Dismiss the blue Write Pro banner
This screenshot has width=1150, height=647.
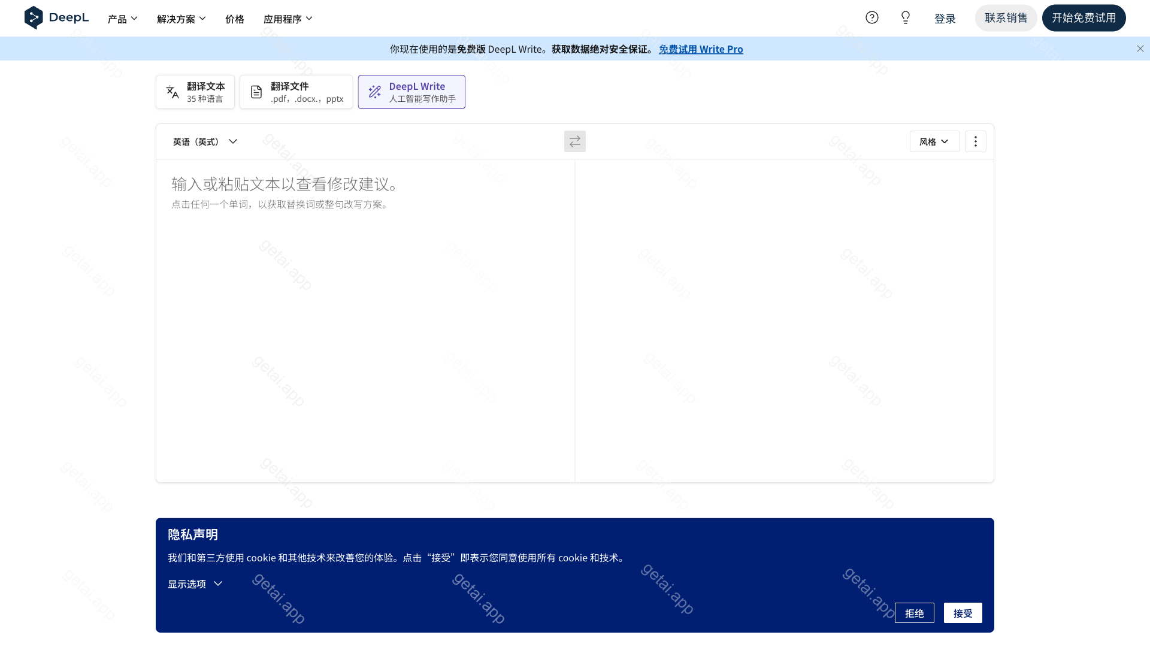(1140, 49)
